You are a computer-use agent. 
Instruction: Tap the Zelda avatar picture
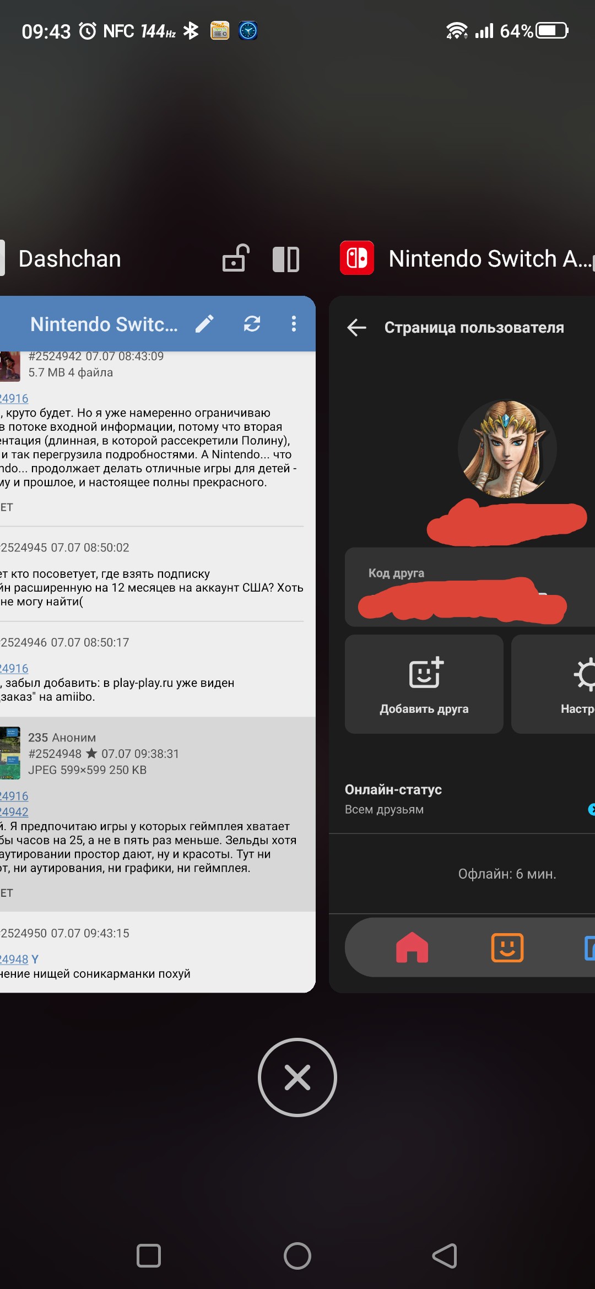point(507,448)
